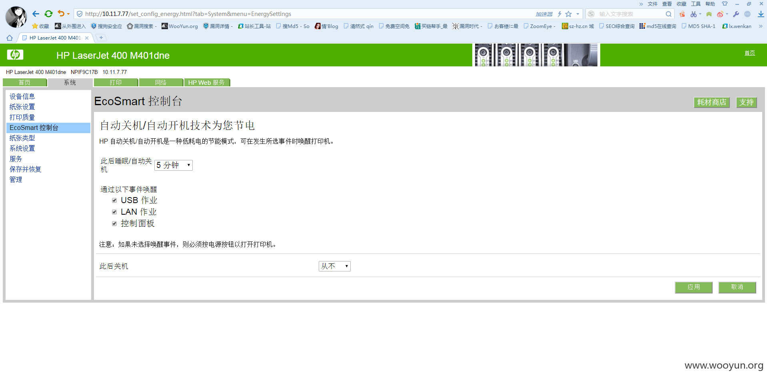Open the wrench tools icon
The height and width of the screenshot is (377, 767).
tap(736, 14)
